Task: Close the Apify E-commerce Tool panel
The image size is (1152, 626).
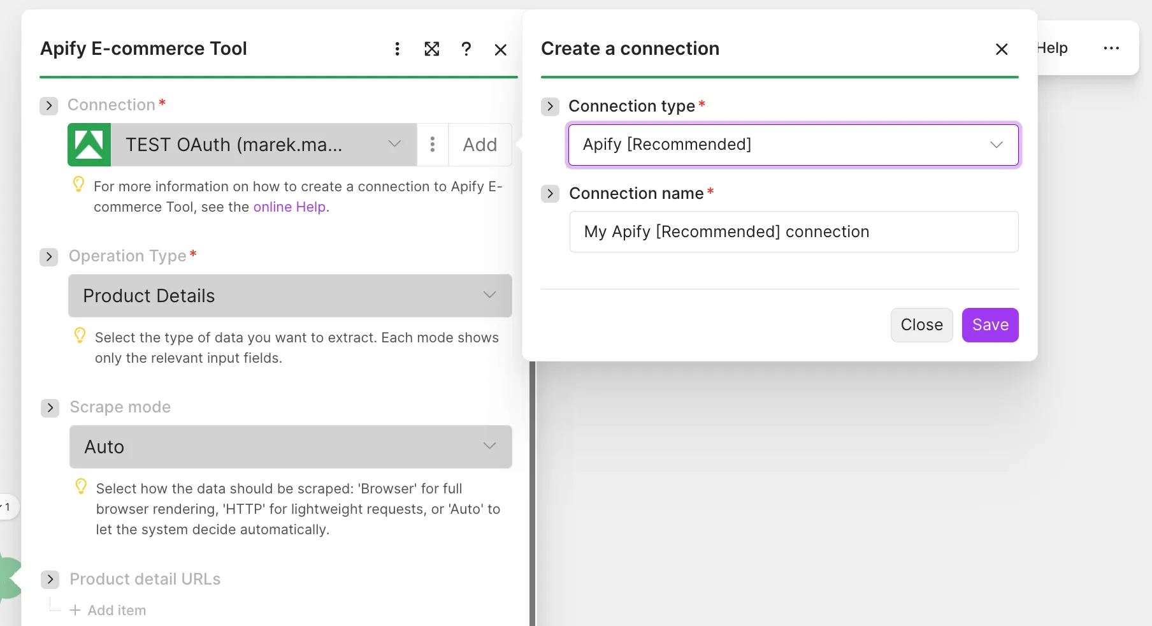Action: click(501, 50)
